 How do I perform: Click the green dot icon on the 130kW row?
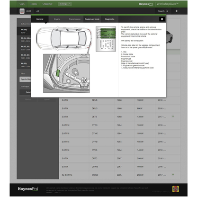coord(173,116)
